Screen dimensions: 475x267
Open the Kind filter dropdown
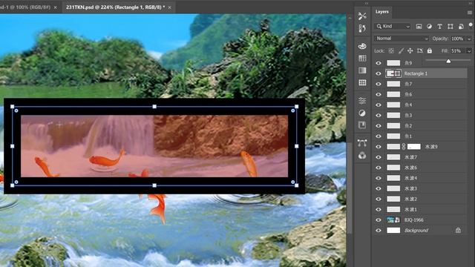point(393,27)
